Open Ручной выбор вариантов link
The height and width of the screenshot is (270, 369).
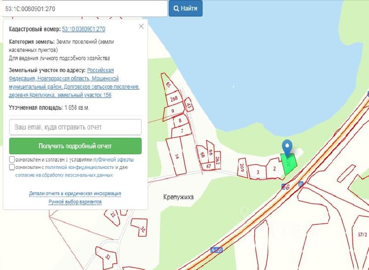point(75,202)
